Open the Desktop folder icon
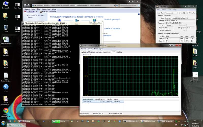This screenshot has width=203, height=127. [6, 52]
